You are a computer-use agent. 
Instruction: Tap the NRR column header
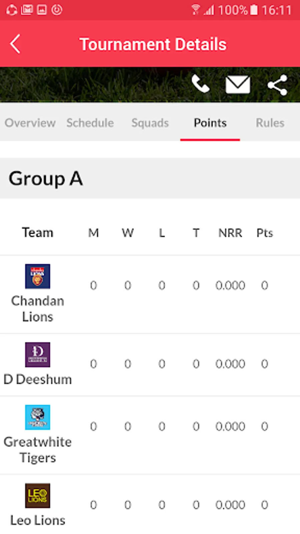tap(230, 233)
